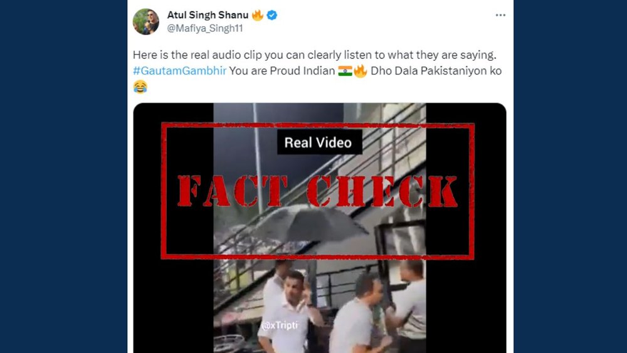Click the grey umbrella in the video
This screenshot has height=353, width=627.
pos(308,224)
